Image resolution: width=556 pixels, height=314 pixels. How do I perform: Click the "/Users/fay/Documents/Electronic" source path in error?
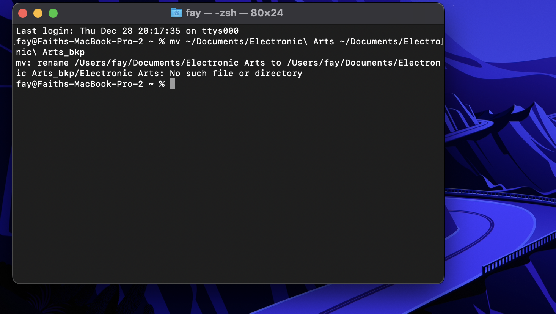click(x=157, y=63)
